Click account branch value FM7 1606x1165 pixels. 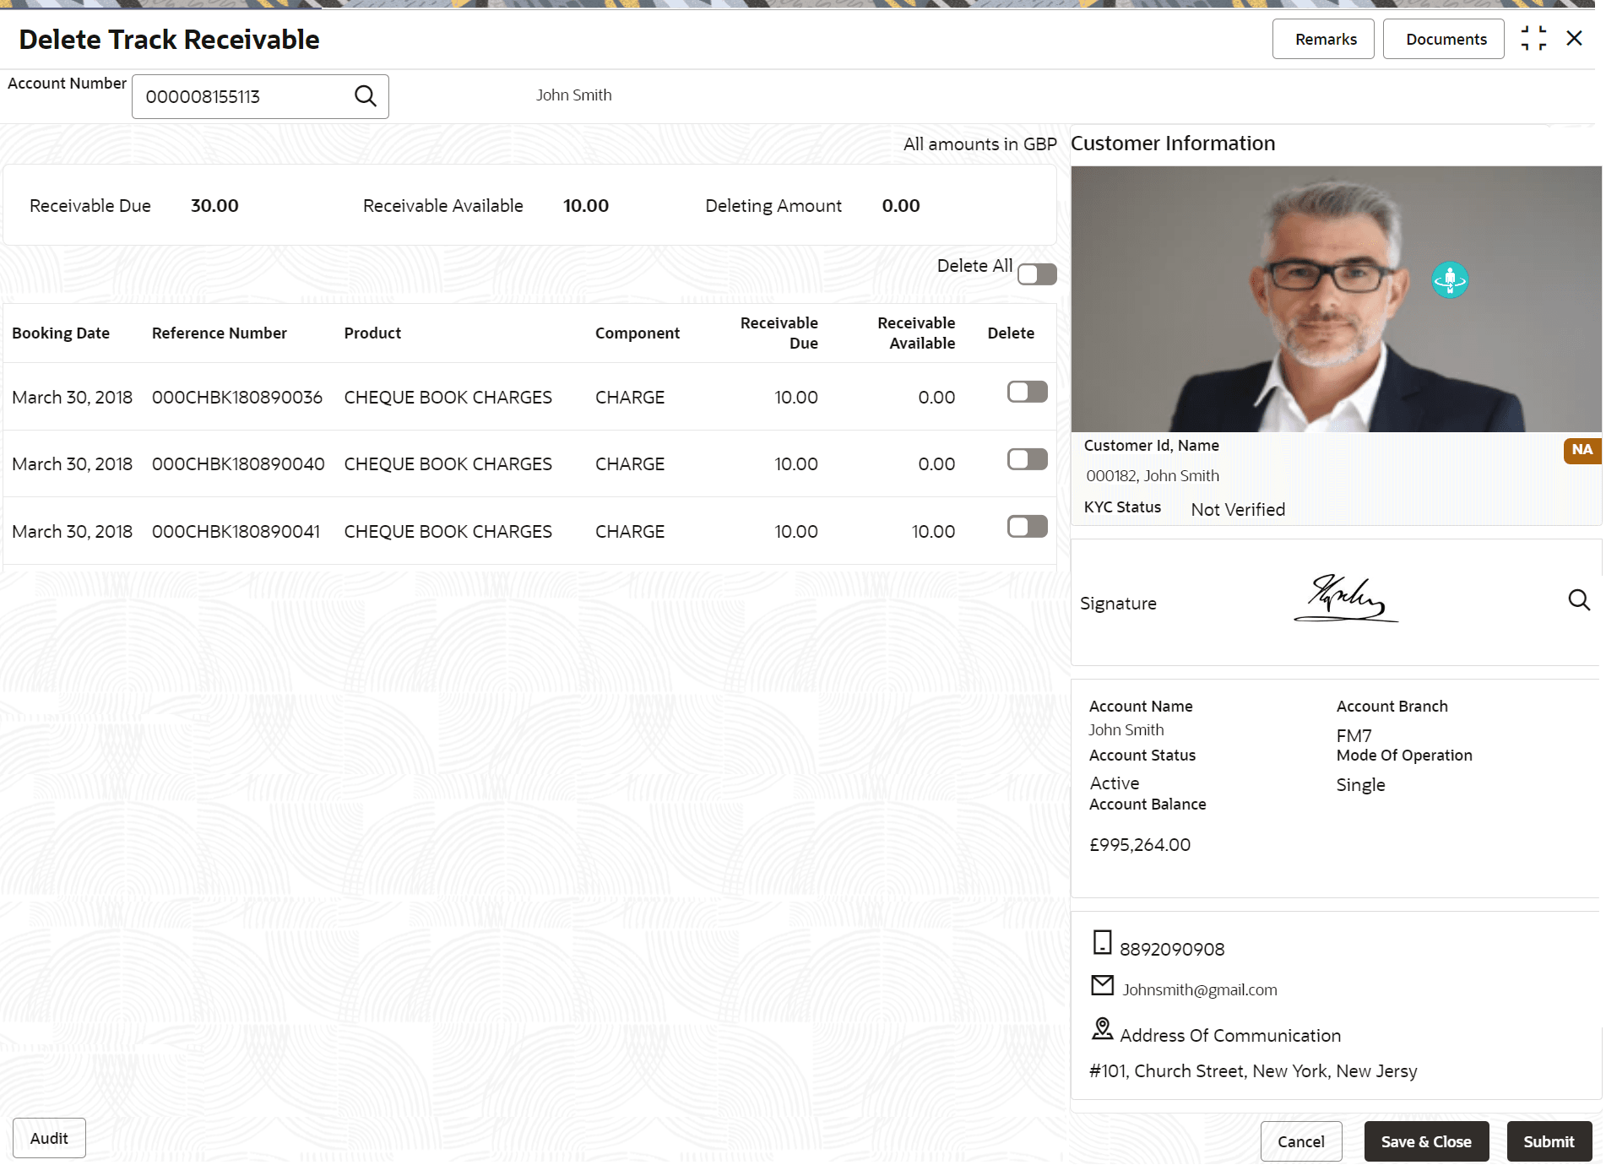(1354, 736)
